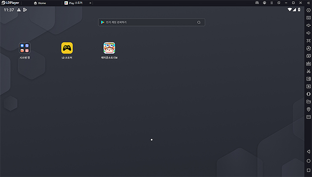Open the shared folder sidebar icon
The image size is (312, 177).
pyautogui.click(x=309, y=102)
